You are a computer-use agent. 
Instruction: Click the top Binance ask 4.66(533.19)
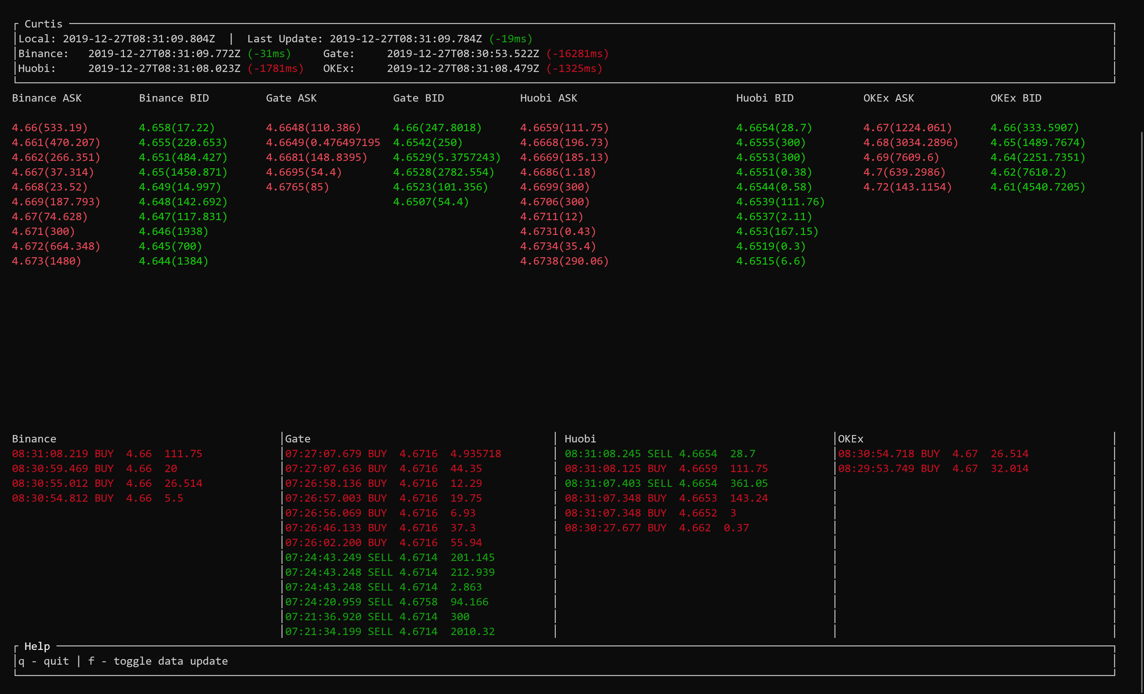[x=50, y=128]
